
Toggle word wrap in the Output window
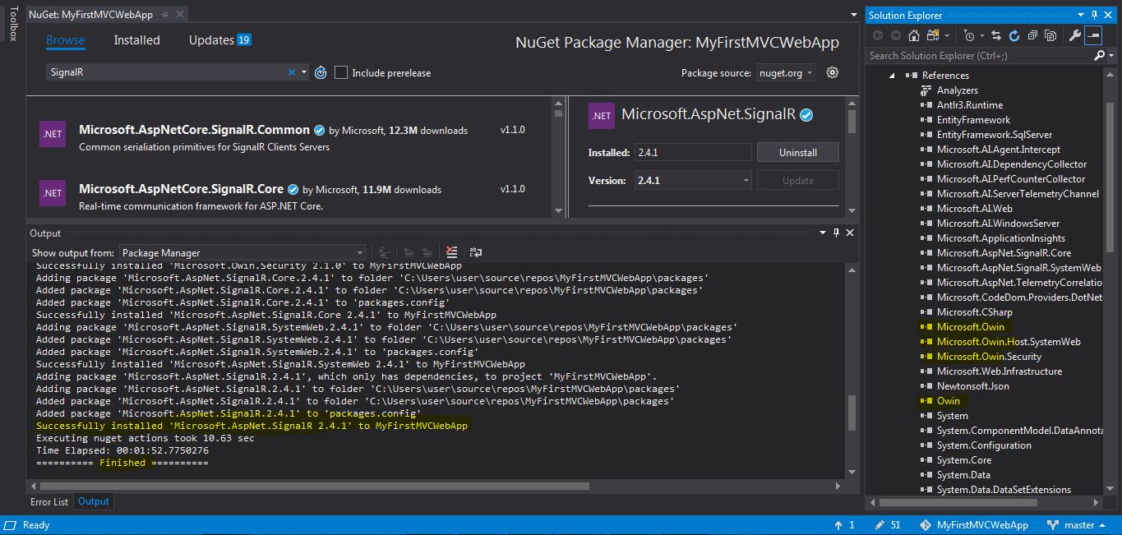click(x=475, y=252)
